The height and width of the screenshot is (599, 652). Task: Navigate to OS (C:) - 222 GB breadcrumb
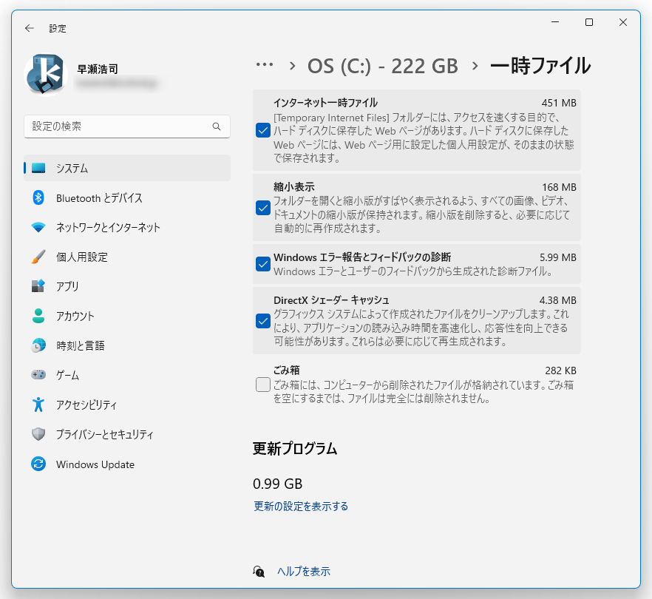coord(383,66)
